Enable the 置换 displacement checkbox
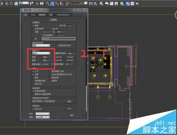This screenshot has width=177, height=135. click(x=33, y=77)
